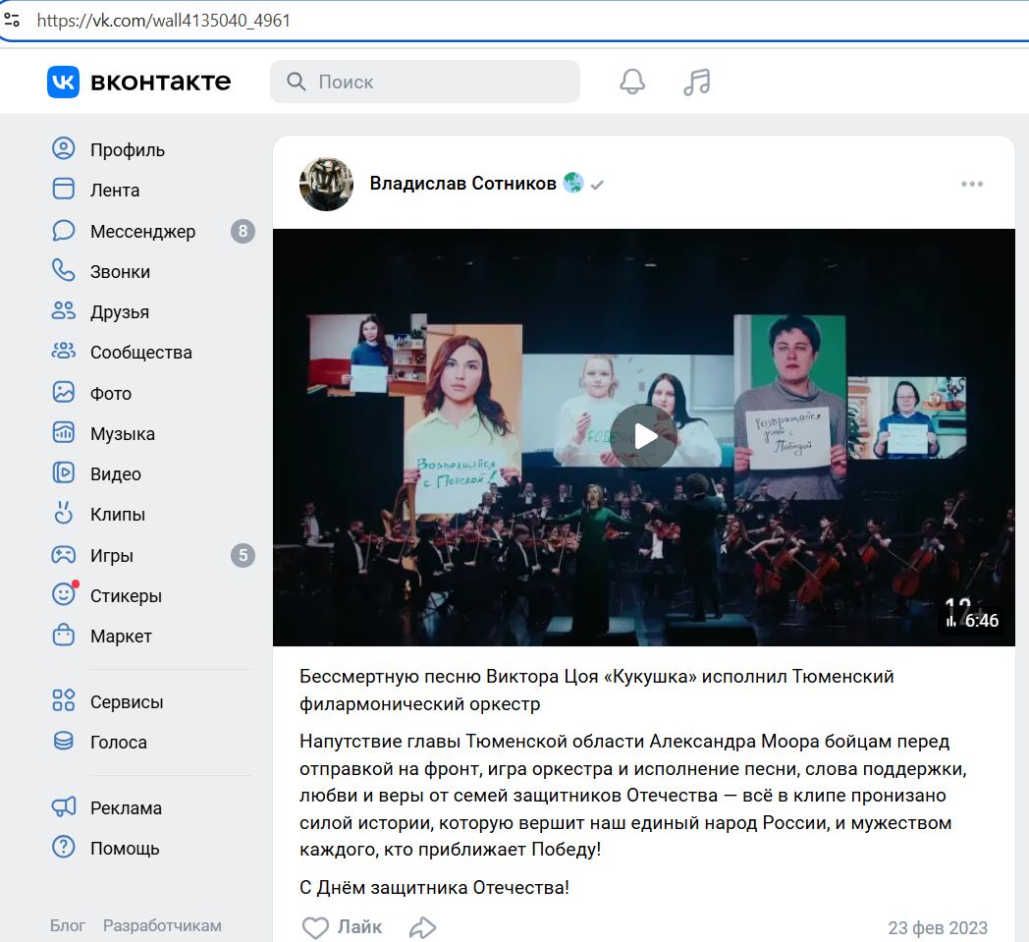The height and width of the screenshot is (942, 1029).
Task: Go to Друзья in left menu
Action: point(119,312)
